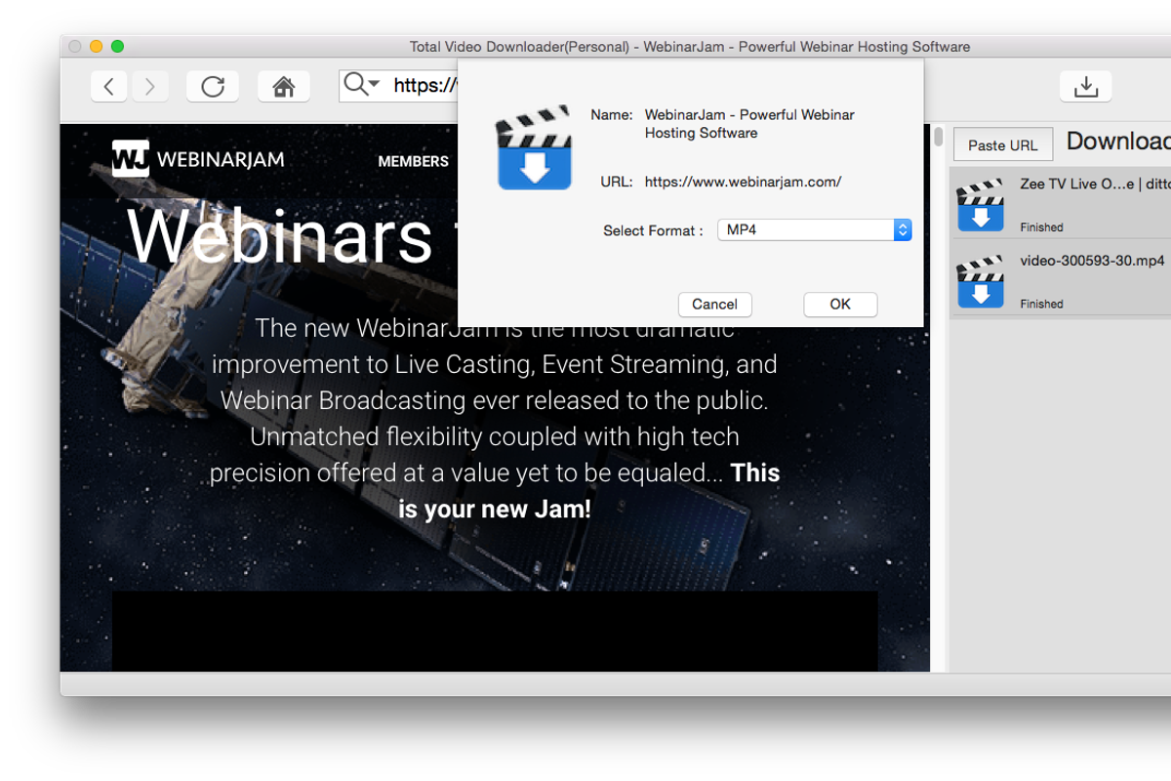The width and height of the screenshot is (1171, 781).
Task: Click the green zoom window button
Action: point(117,47)
